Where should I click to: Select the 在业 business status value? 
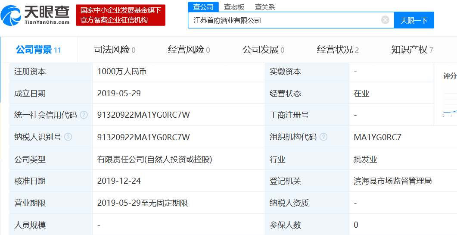pyautogui.click(x=361, y=94)
